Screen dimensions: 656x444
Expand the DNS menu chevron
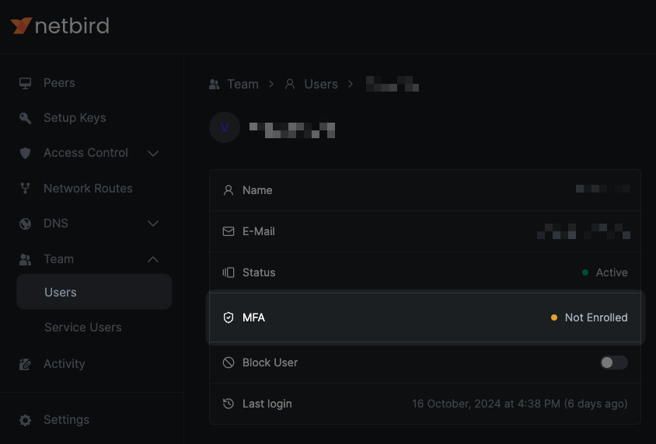153,224
